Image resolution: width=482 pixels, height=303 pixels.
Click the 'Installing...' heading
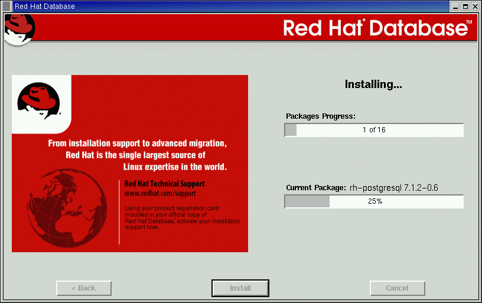pos(373,84)
